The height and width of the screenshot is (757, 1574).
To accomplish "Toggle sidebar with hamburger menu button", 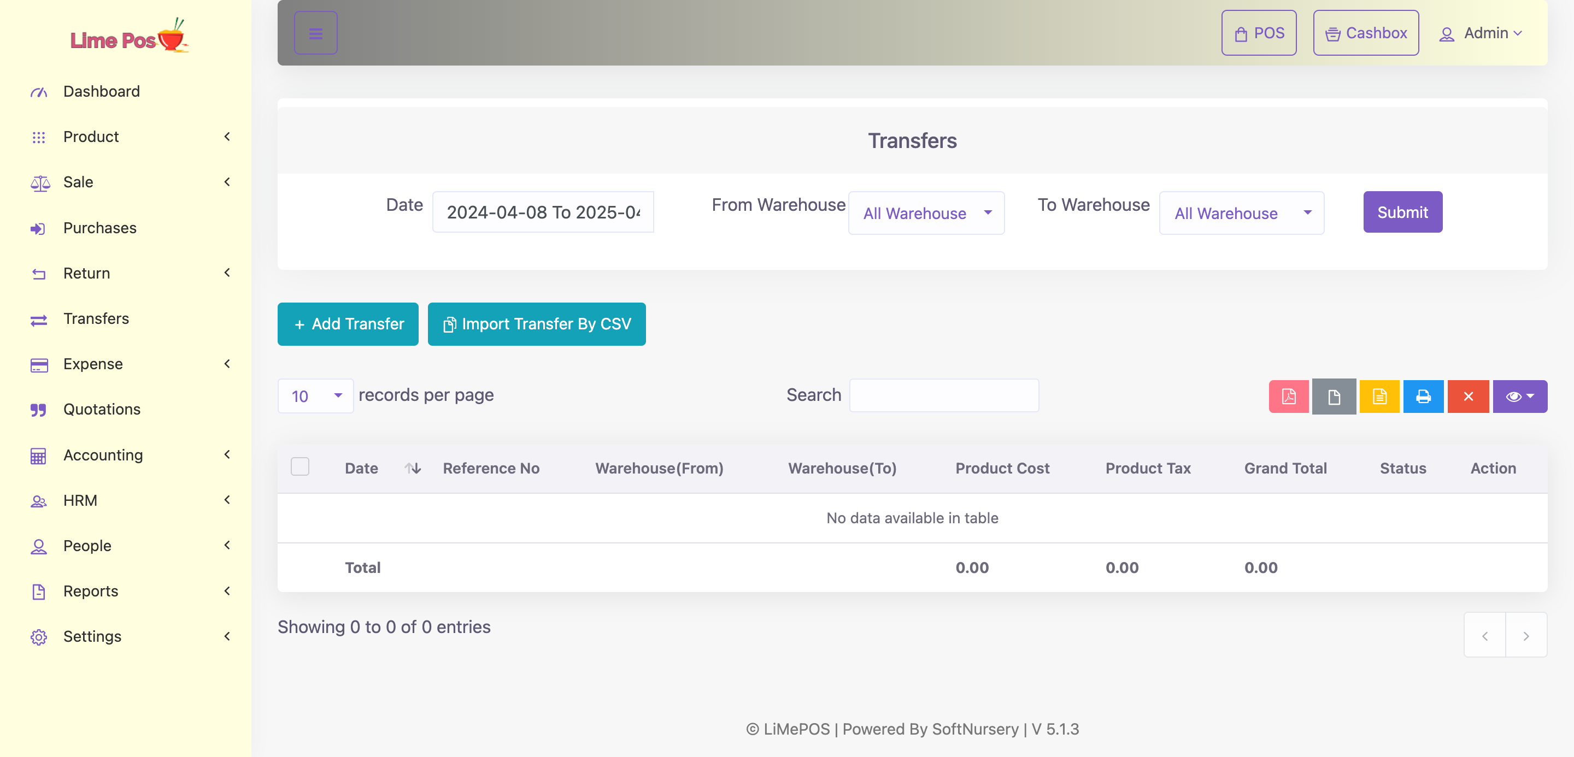I will click(x=316, y=33).
